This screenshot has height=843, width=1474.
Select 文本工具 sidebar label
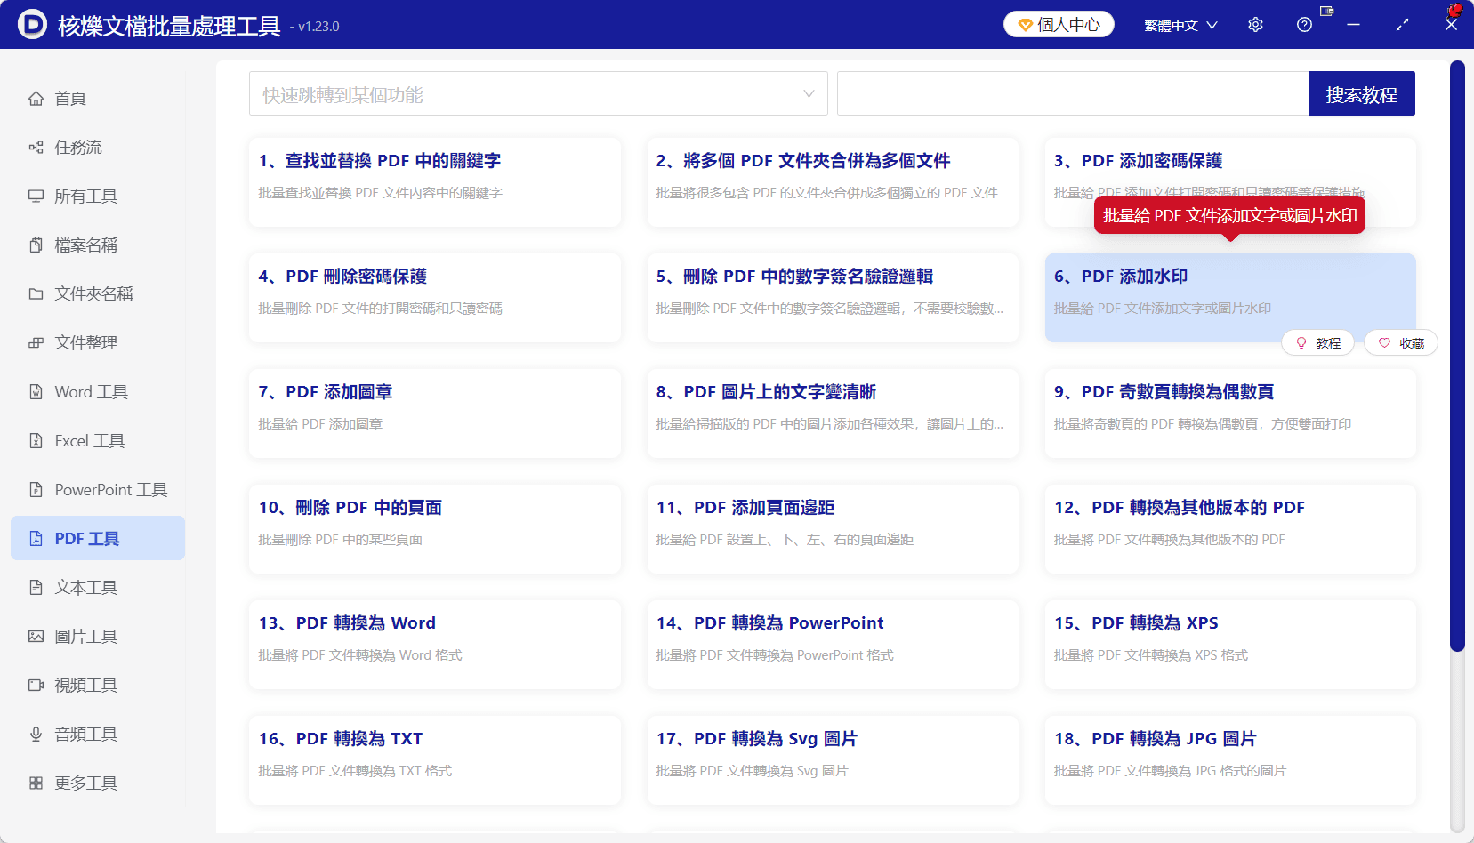point(86,587)
